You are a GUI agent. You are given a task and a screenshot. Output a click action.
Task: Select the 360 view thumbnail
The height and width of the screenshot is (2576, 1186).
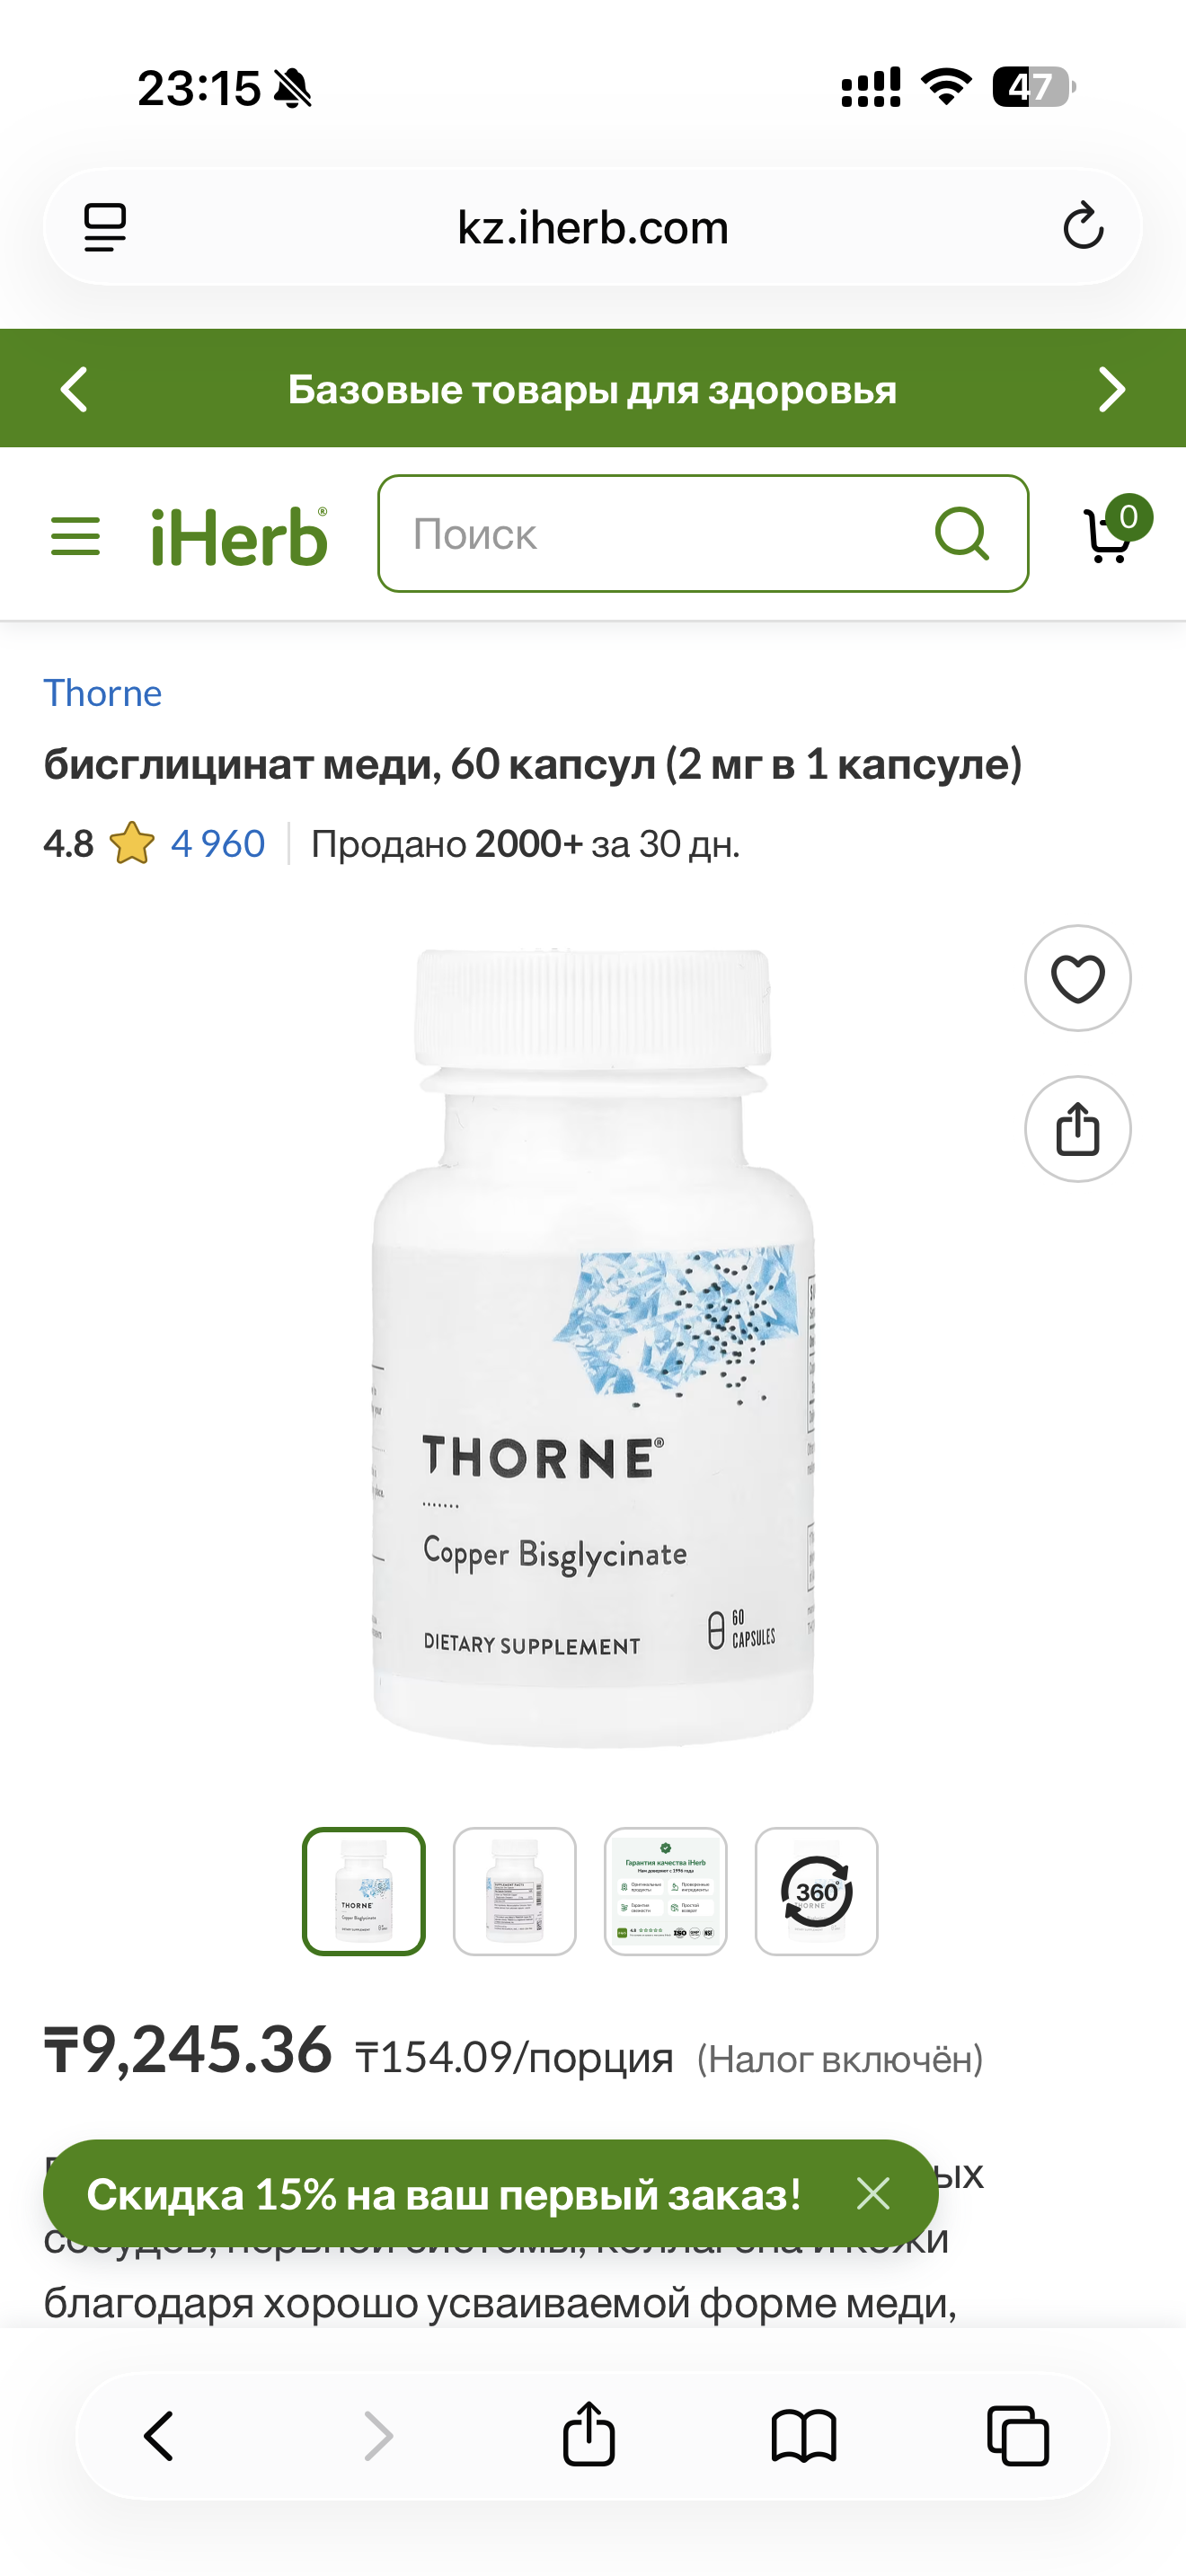click(816, 1891)
